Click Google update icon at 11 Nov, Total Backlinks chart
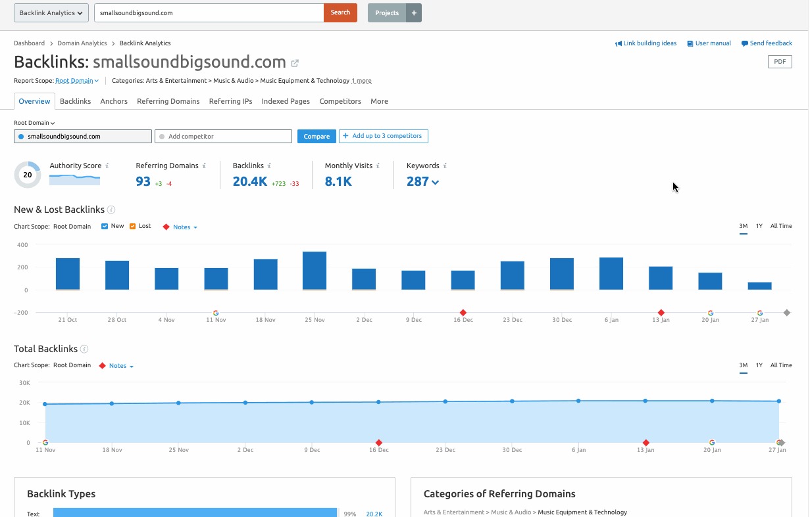Screen dimensions: 810x517 [x=45, y=443]
